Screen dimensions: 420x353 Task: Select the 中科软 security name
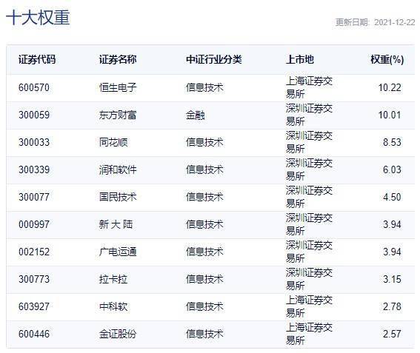(x=113, y=306)
